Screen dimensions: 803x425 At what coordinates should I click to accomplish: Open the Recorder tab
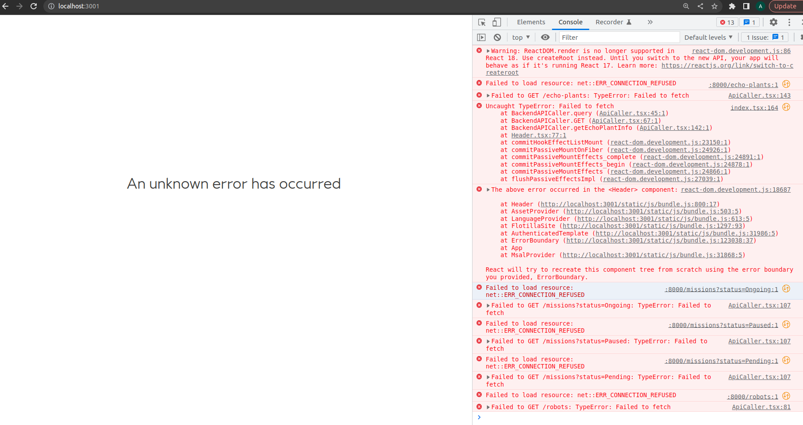[x=613, y=22]
